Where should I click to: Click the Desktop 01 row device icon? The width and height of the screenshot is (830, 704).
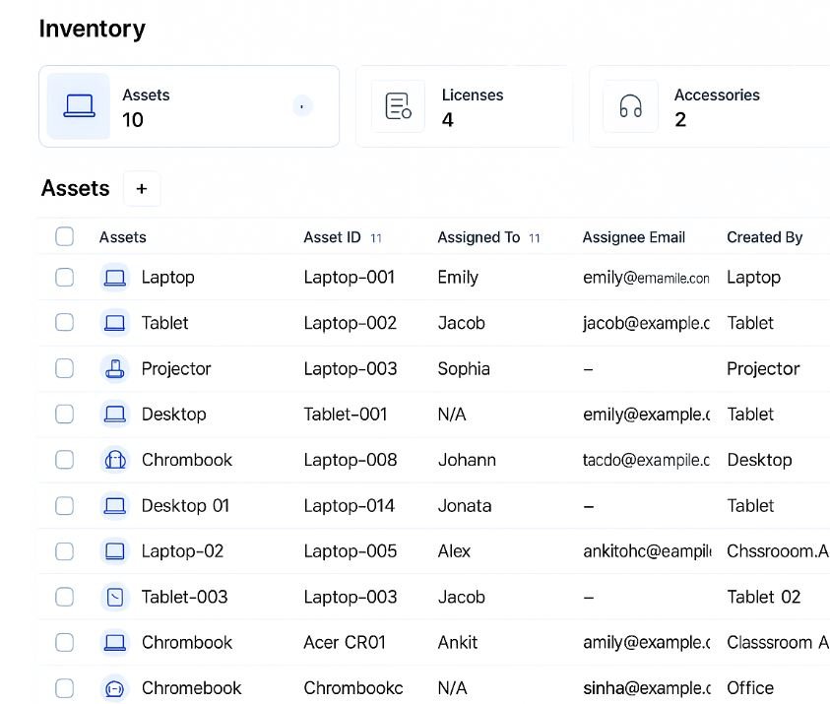(x=115, y=506)
